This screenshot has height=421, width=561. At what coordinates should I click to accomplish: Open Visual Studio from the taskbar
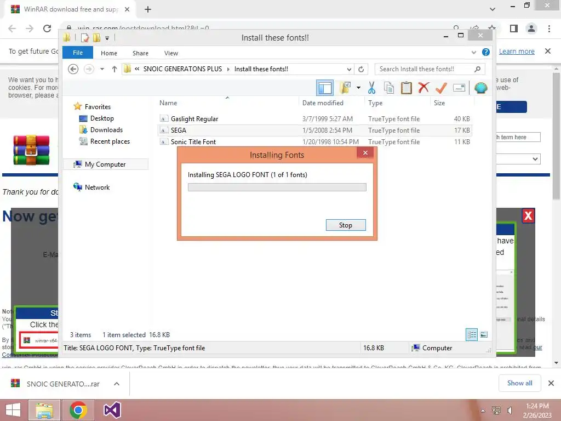(112, 410)
